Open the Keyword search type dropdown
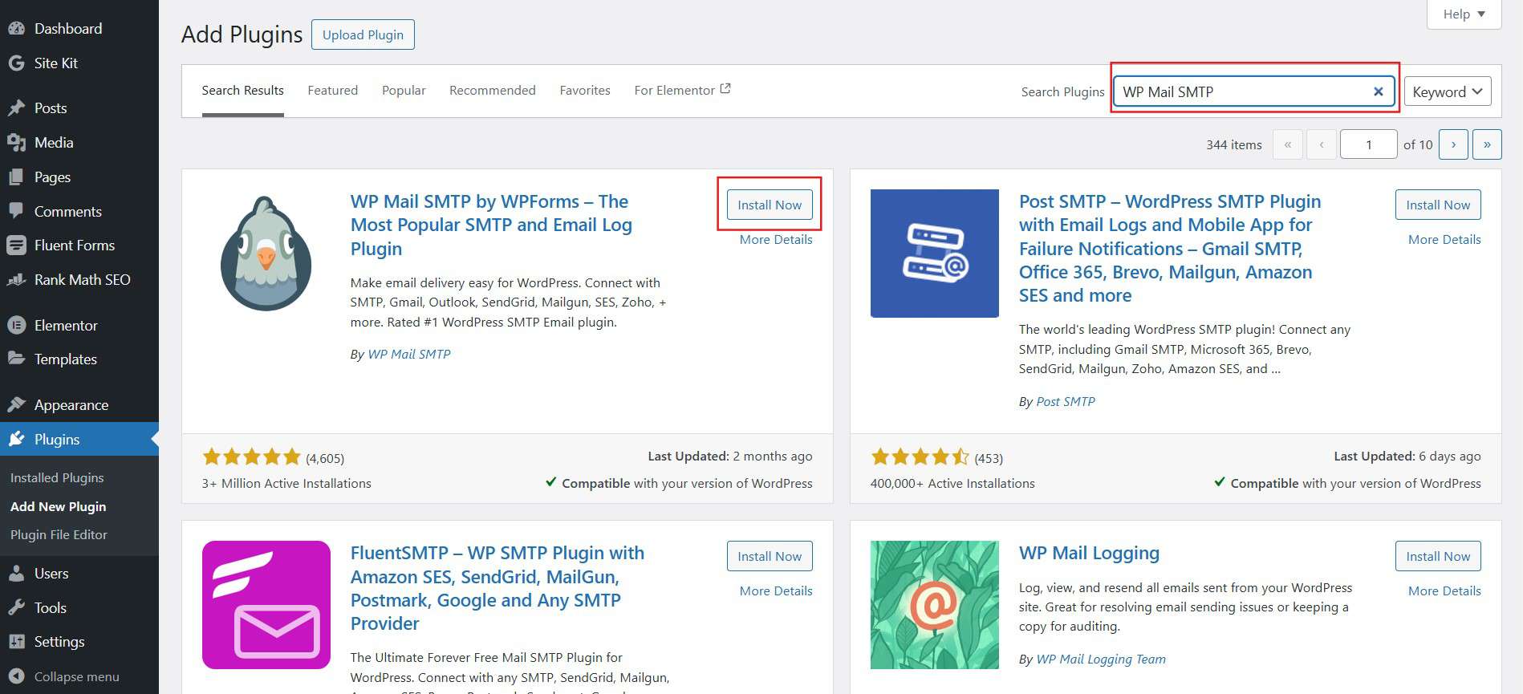 coord(1448,91)
